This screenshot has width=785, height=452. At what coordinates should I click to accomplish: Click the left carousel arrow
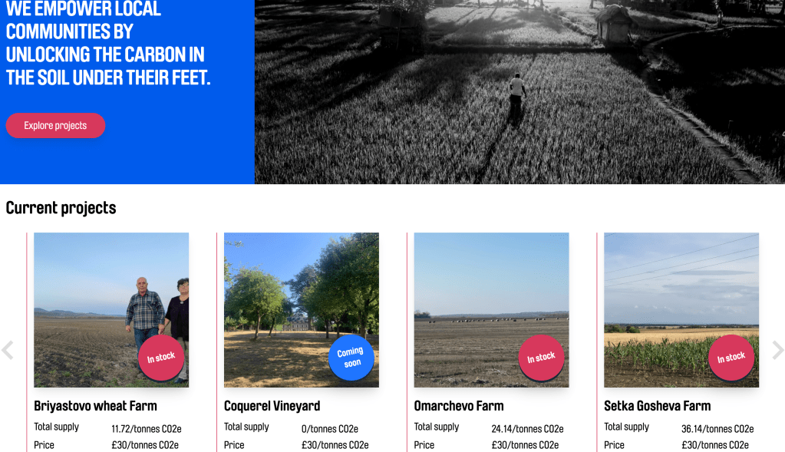click(8, 350)
